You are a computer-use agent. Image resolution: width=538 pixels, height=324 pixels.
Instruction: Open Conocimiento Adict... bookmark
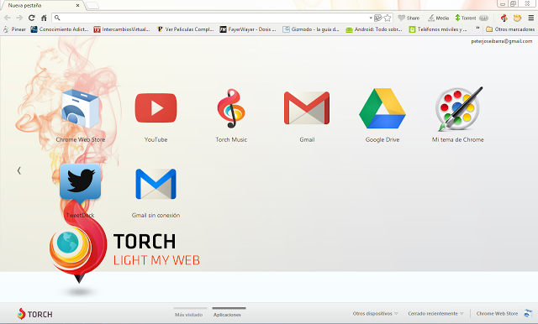(x=60, y=29)
